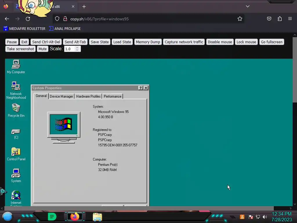Screen dimensions: 297x223
Task: Click Send Alt-Tab button
Action: [x=75, y=42]
